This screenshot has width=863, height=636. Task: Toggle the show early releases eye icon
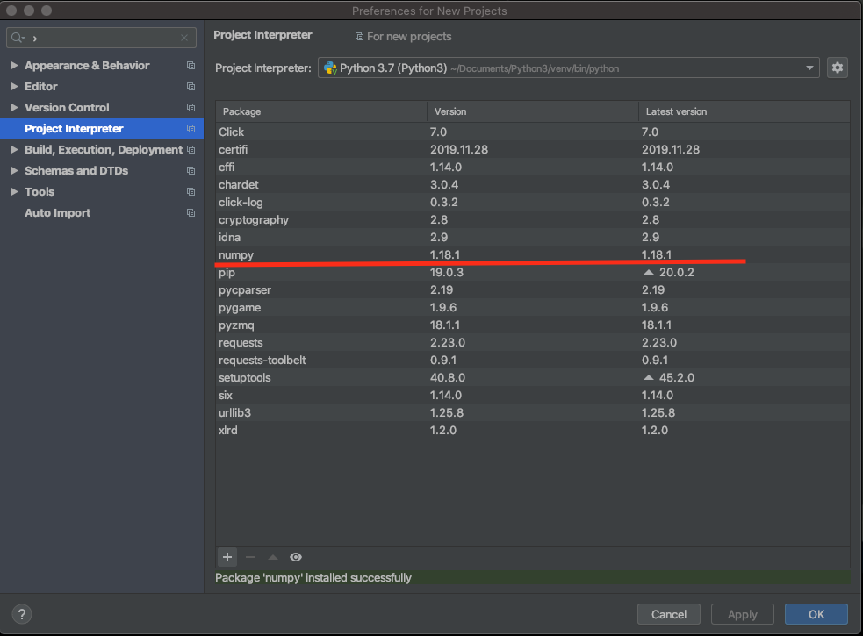[296, 557]
